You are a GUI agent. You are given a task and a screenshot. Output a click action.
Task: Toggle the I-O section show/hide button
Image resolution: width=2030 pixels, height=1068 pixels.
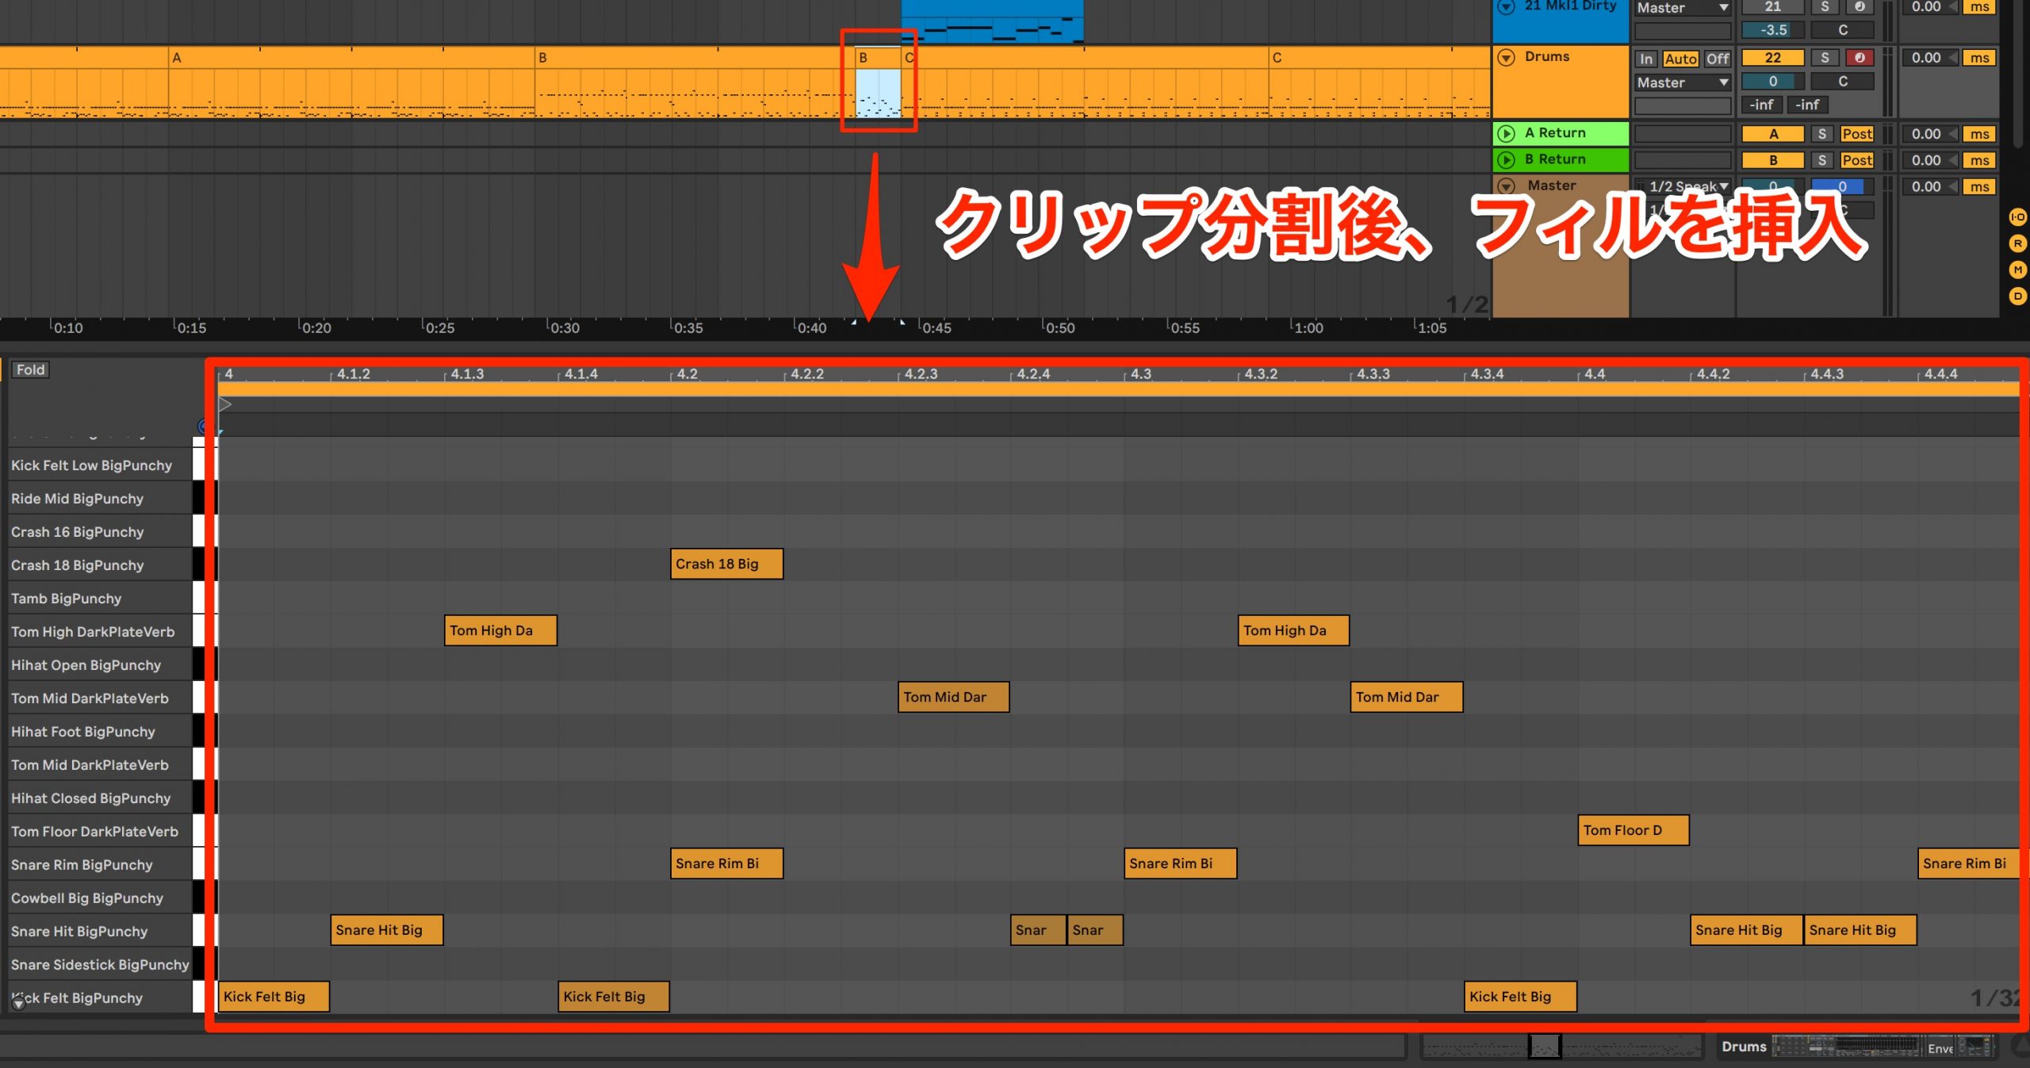2018,217
